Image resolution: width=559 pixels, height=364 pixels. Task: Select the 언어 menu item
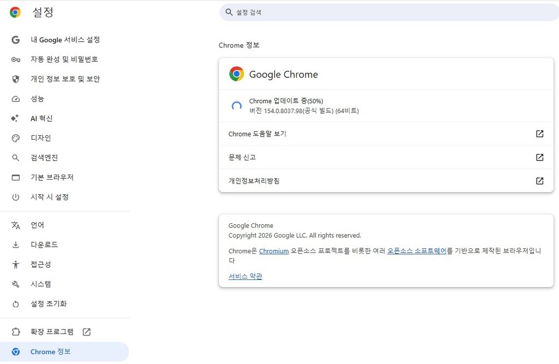click(64, 225)
